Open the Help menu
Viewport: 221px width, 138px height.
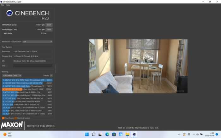coord(8,5)
